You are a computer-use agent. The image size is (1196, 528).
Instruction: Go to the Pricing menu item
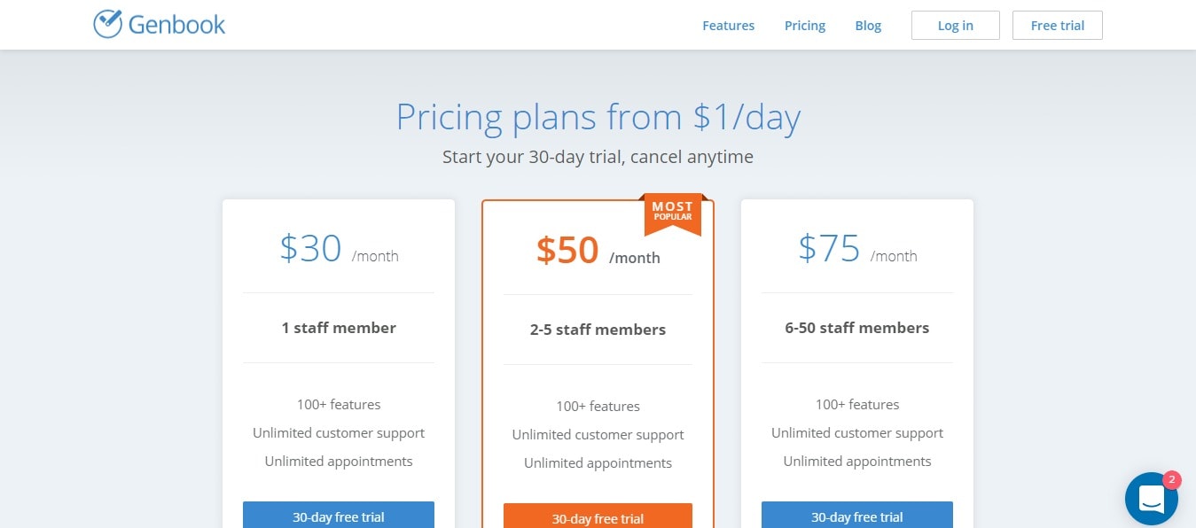[805, 26]
